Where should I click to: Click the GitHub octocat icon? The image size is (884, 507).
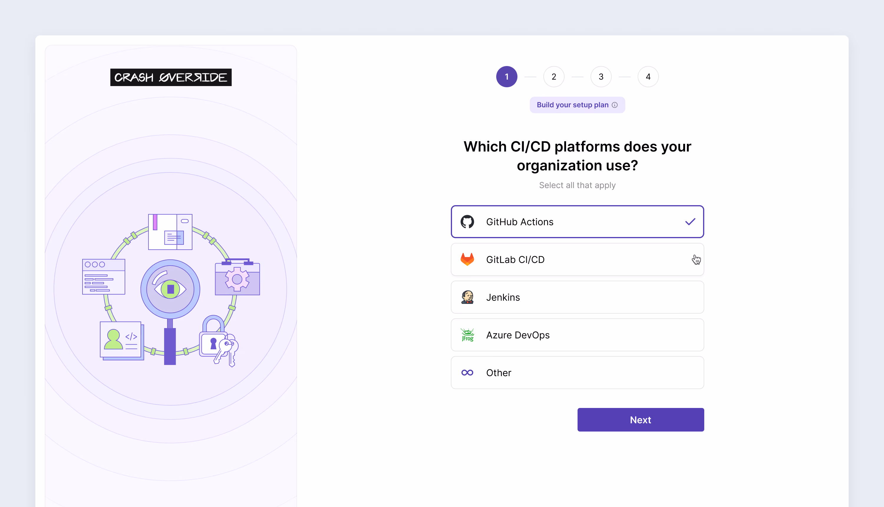467,221
